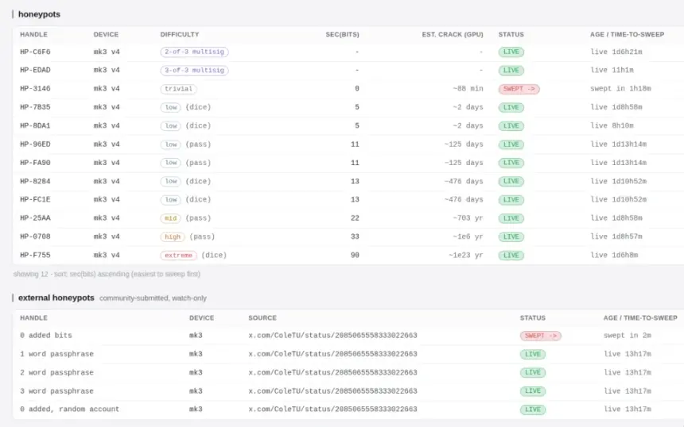Image resolution: width=684 pixels, height=427 pixels.
Task: Select the 0 added, random account handle
Action: [x=69, y=410]
